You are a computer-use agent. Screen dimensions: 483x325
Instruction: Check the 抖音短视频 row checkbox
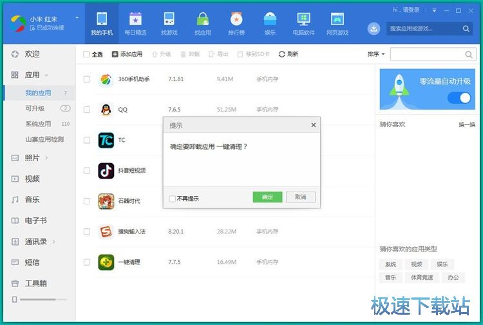point(87,171)
